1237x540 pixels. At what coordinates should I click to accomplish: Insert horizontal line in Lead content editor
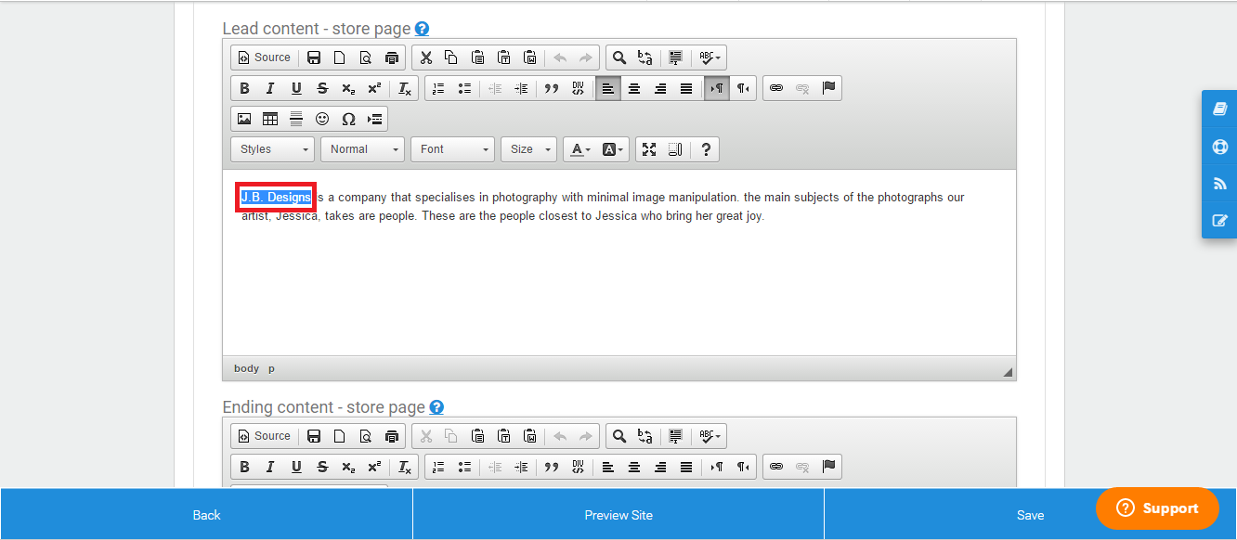click(x=296, y=119)
